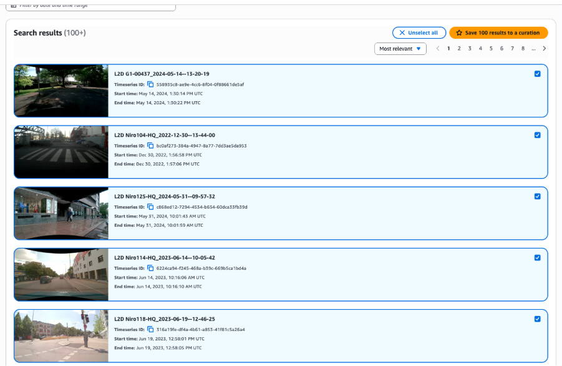Click Start time Jun 19, 2023, 12:58:01 PM UTC
Viewport: 562px width, 366px height.
tap(159, 339)
